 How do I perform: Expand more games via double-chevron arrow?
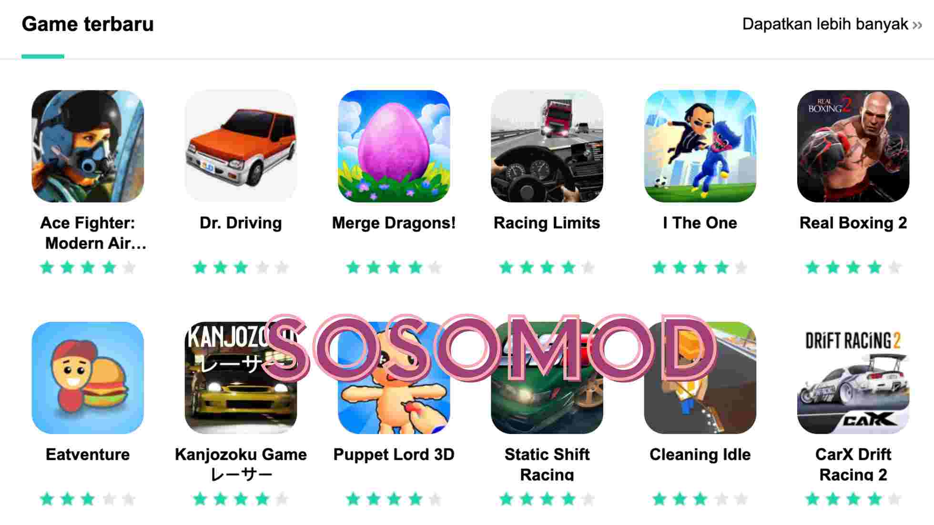tap(917, 25)
